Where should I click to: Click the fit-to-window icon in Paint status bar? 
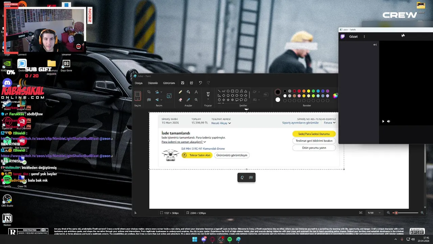(361, 213)
